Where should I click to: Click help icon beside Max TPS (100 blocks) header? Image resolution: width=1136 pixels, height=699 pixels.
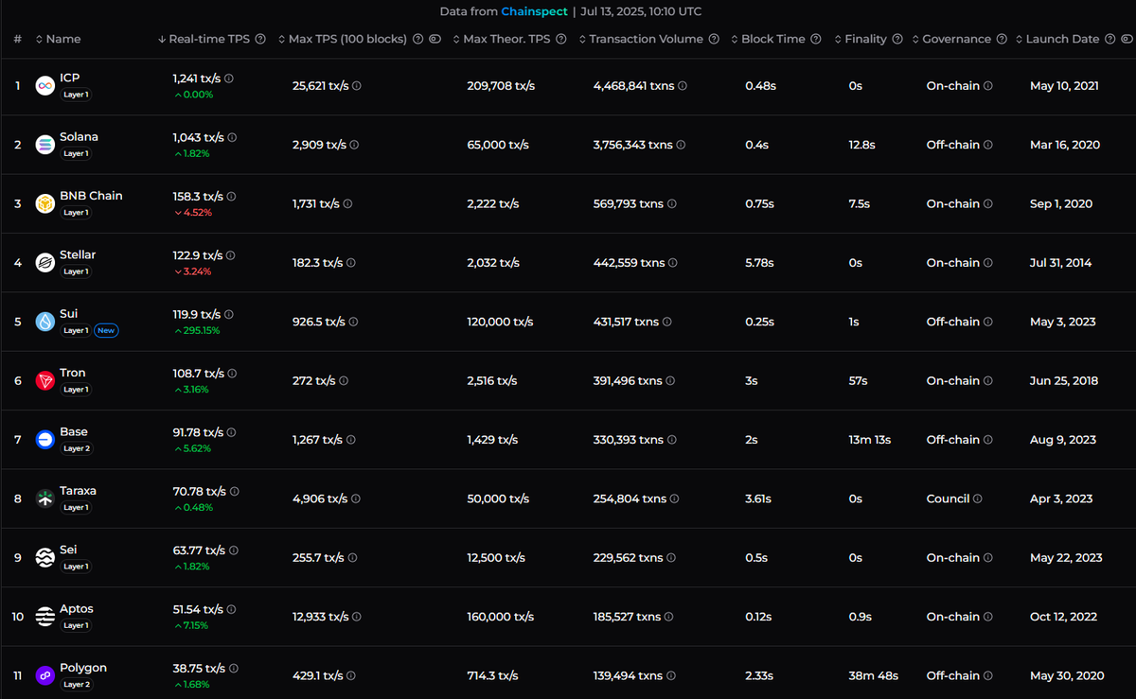[418, 39]
